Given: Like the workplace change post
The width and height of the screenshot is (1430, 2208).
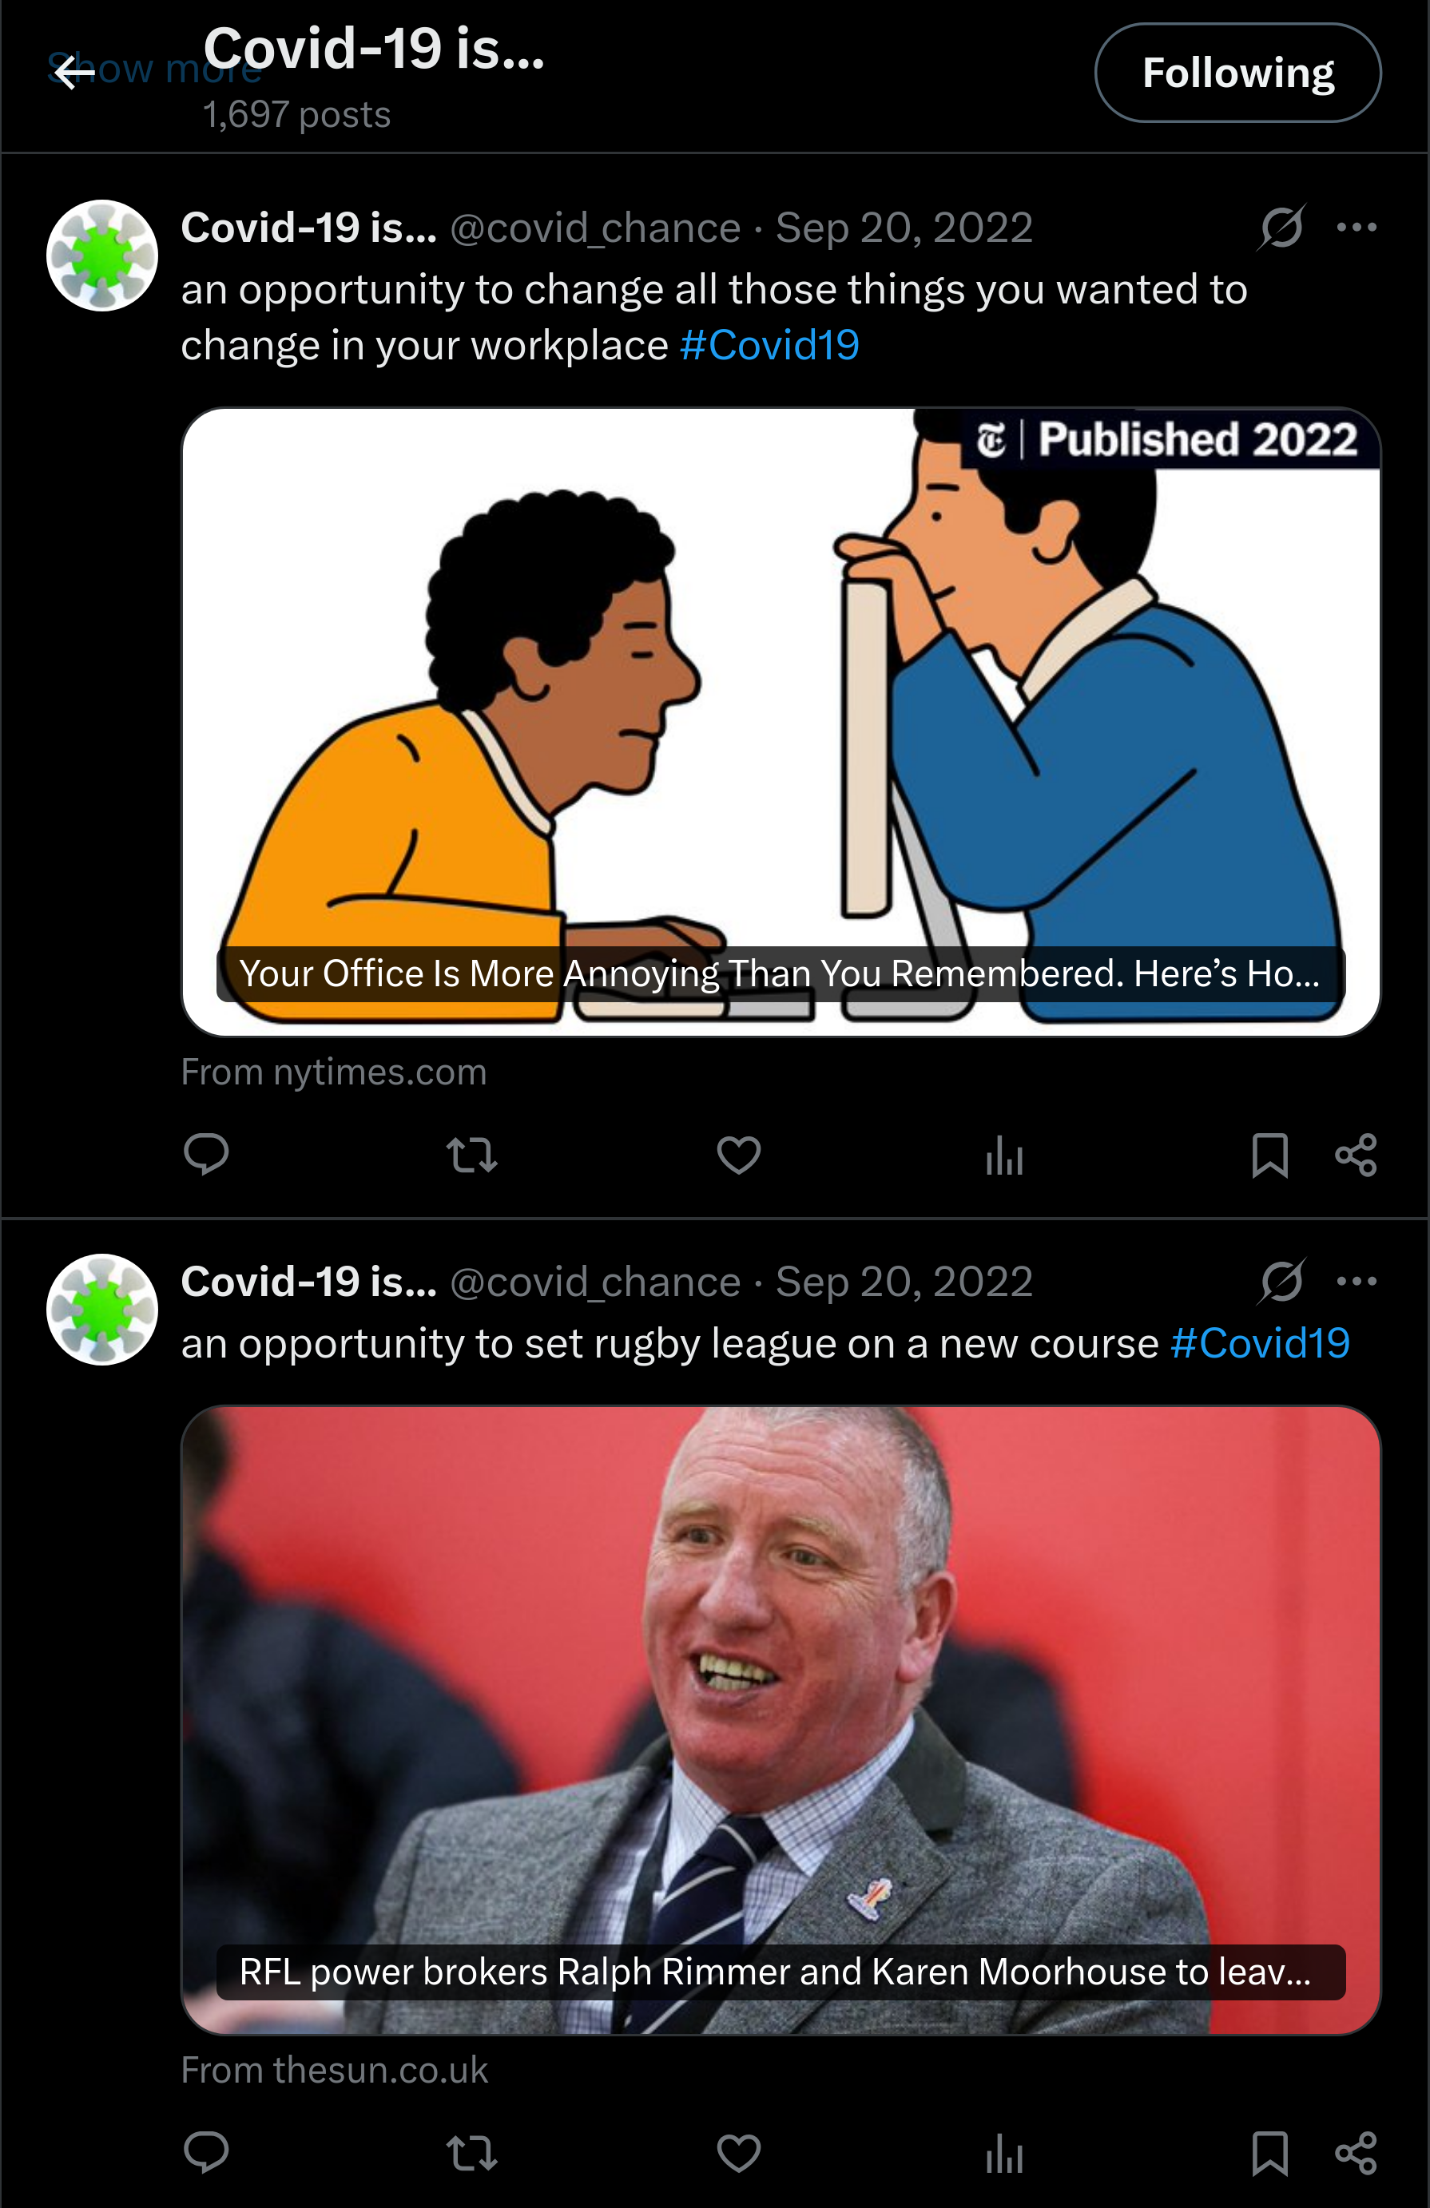Looking at the screenshot, I should pos(739,1155).
